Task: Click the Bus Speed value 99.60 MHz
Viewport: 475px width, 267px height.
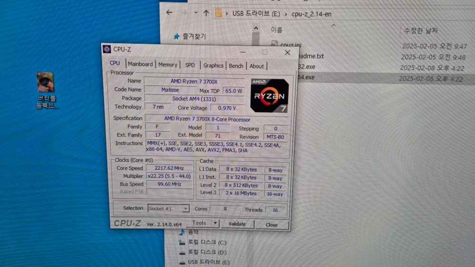Action: [169, 184]
